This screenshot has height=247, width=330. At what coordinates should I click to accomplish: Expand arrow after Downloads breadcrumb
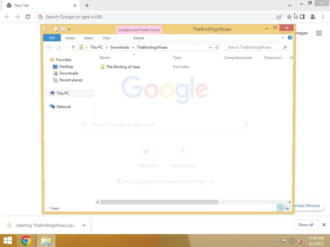pos(133,48)
